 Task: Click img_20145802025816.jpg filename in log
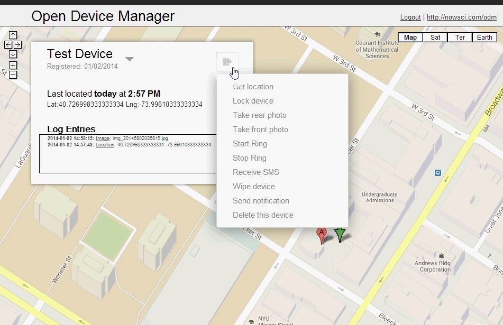coord(140,138)
